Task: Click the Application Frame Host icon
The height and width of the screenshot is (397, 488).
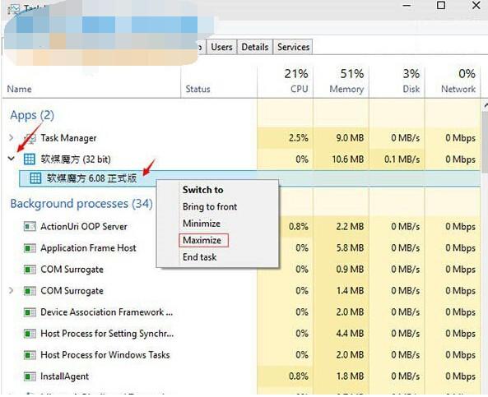Action: tap(30, 248)
